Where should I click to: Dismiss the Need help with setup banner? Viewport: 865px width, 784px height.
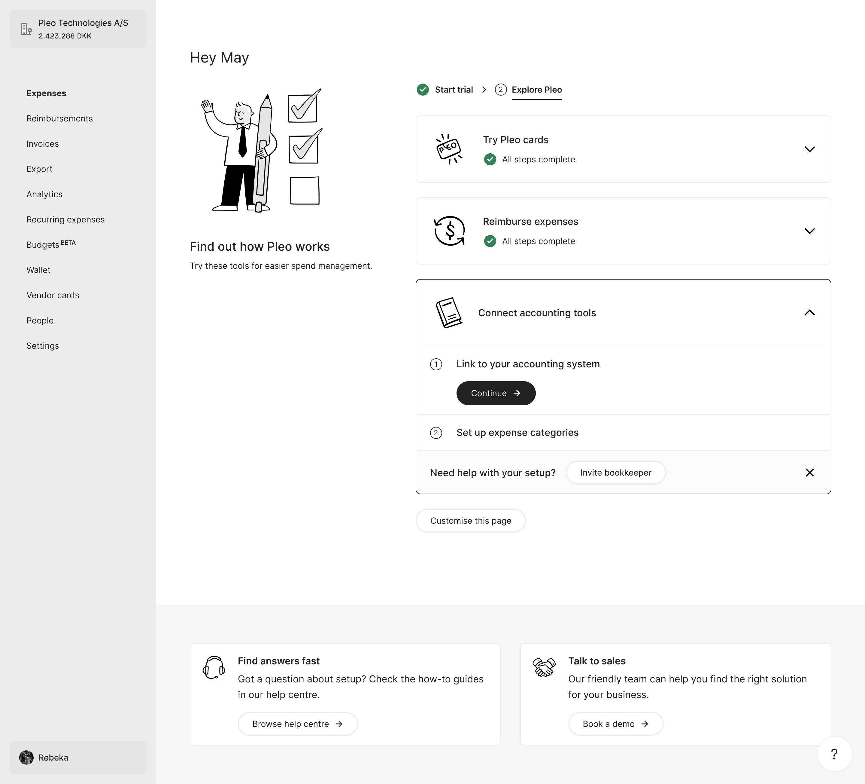coord(810,472)
